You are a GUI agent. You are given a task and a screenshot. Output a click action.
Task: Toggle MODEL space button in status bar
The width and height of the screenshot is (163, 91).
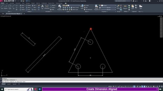(110, 86)
